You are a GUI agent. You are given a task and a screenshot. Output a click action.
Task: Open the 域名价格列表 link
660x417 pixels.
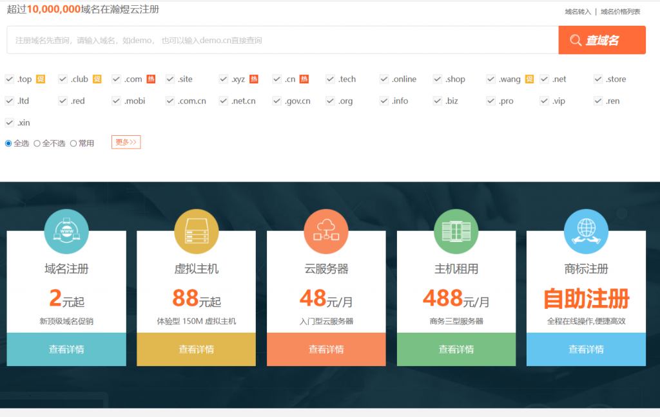click(620, 12)
